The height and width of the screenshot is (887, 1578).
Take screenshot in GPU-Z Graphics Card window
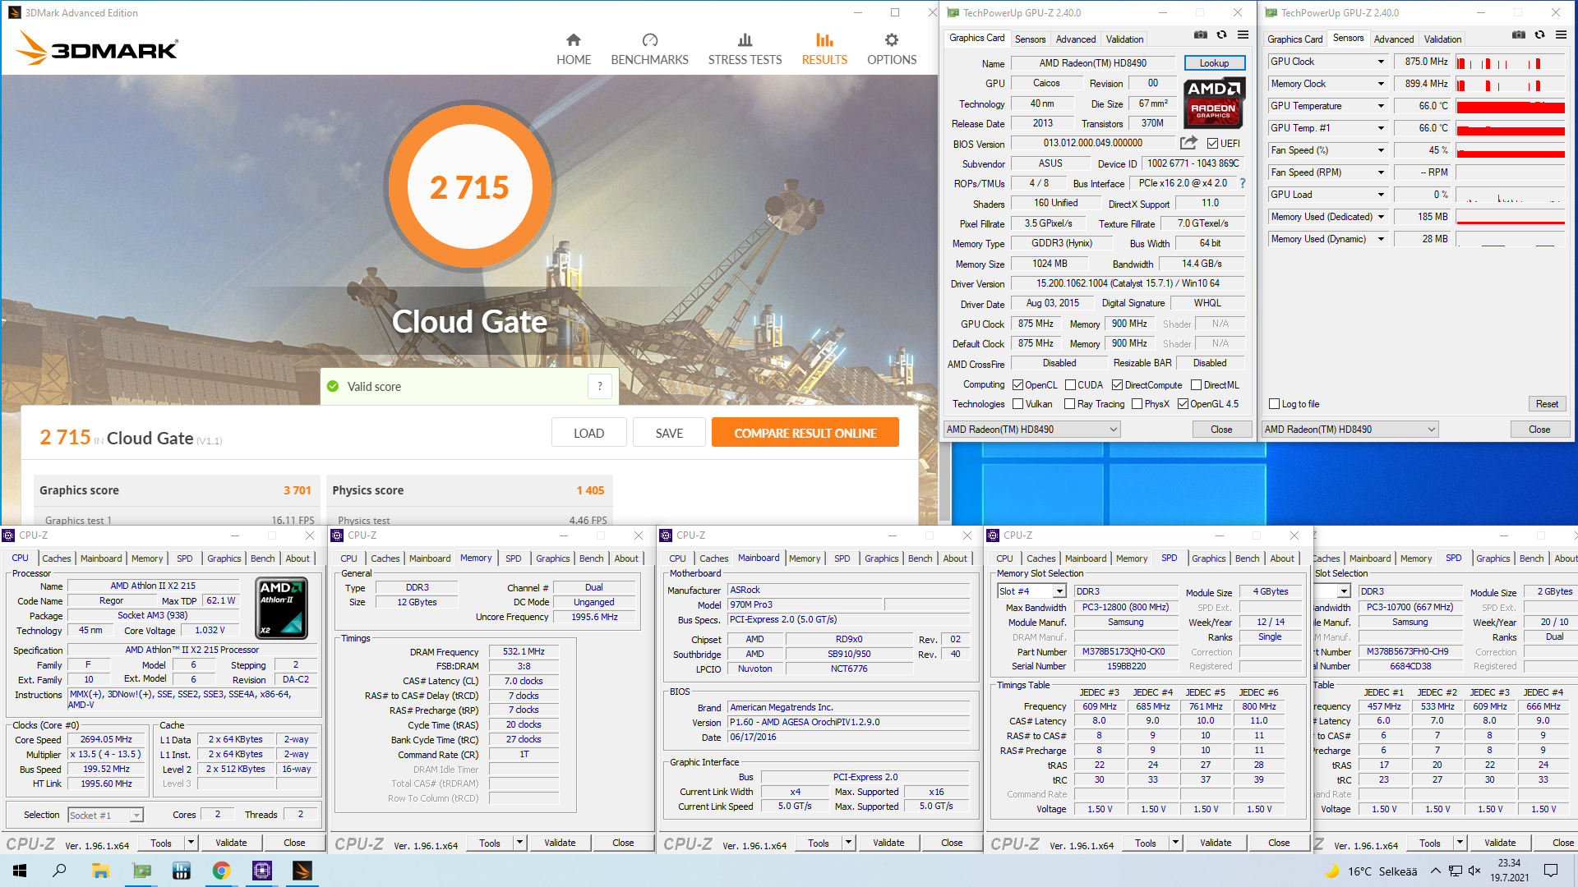point(1201,34)
